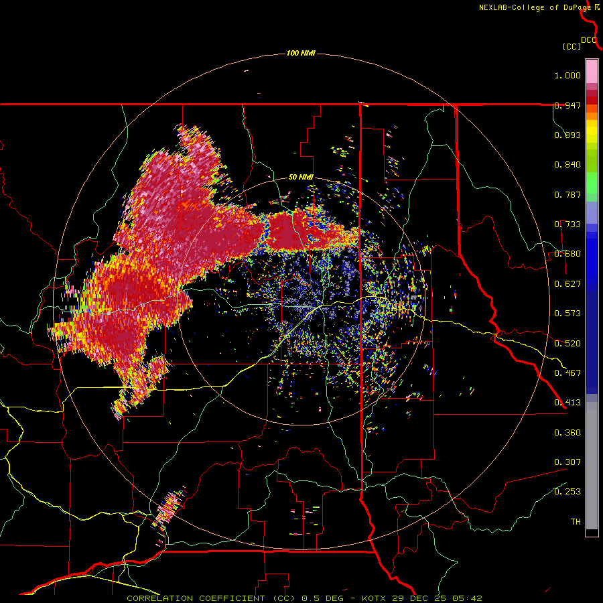This screenshot has width=603, height=603.
Task: Select the 0.947 scale value
Action: point(567,105)
